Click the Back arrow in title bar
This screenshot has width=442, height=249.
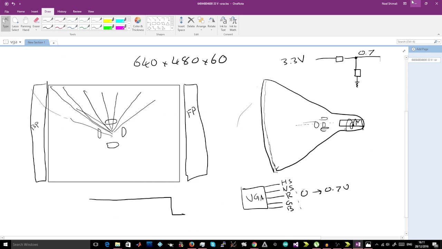click(x=6, y=4)
